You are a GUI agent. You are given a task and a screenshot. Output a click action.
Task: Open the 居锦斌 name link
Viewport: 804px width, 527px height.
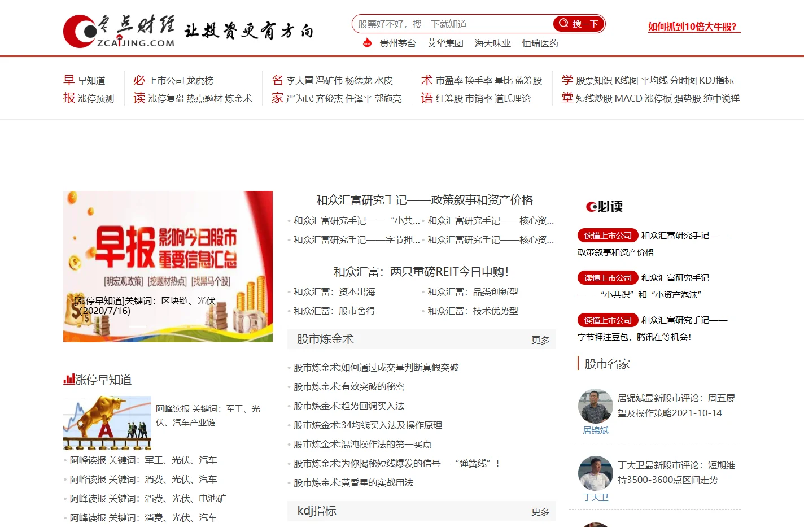[596, 430]
